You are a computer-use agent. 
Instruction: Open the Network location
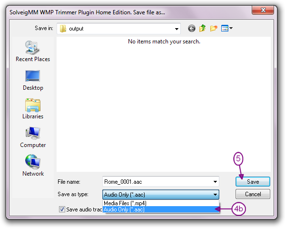click(33, 166)
